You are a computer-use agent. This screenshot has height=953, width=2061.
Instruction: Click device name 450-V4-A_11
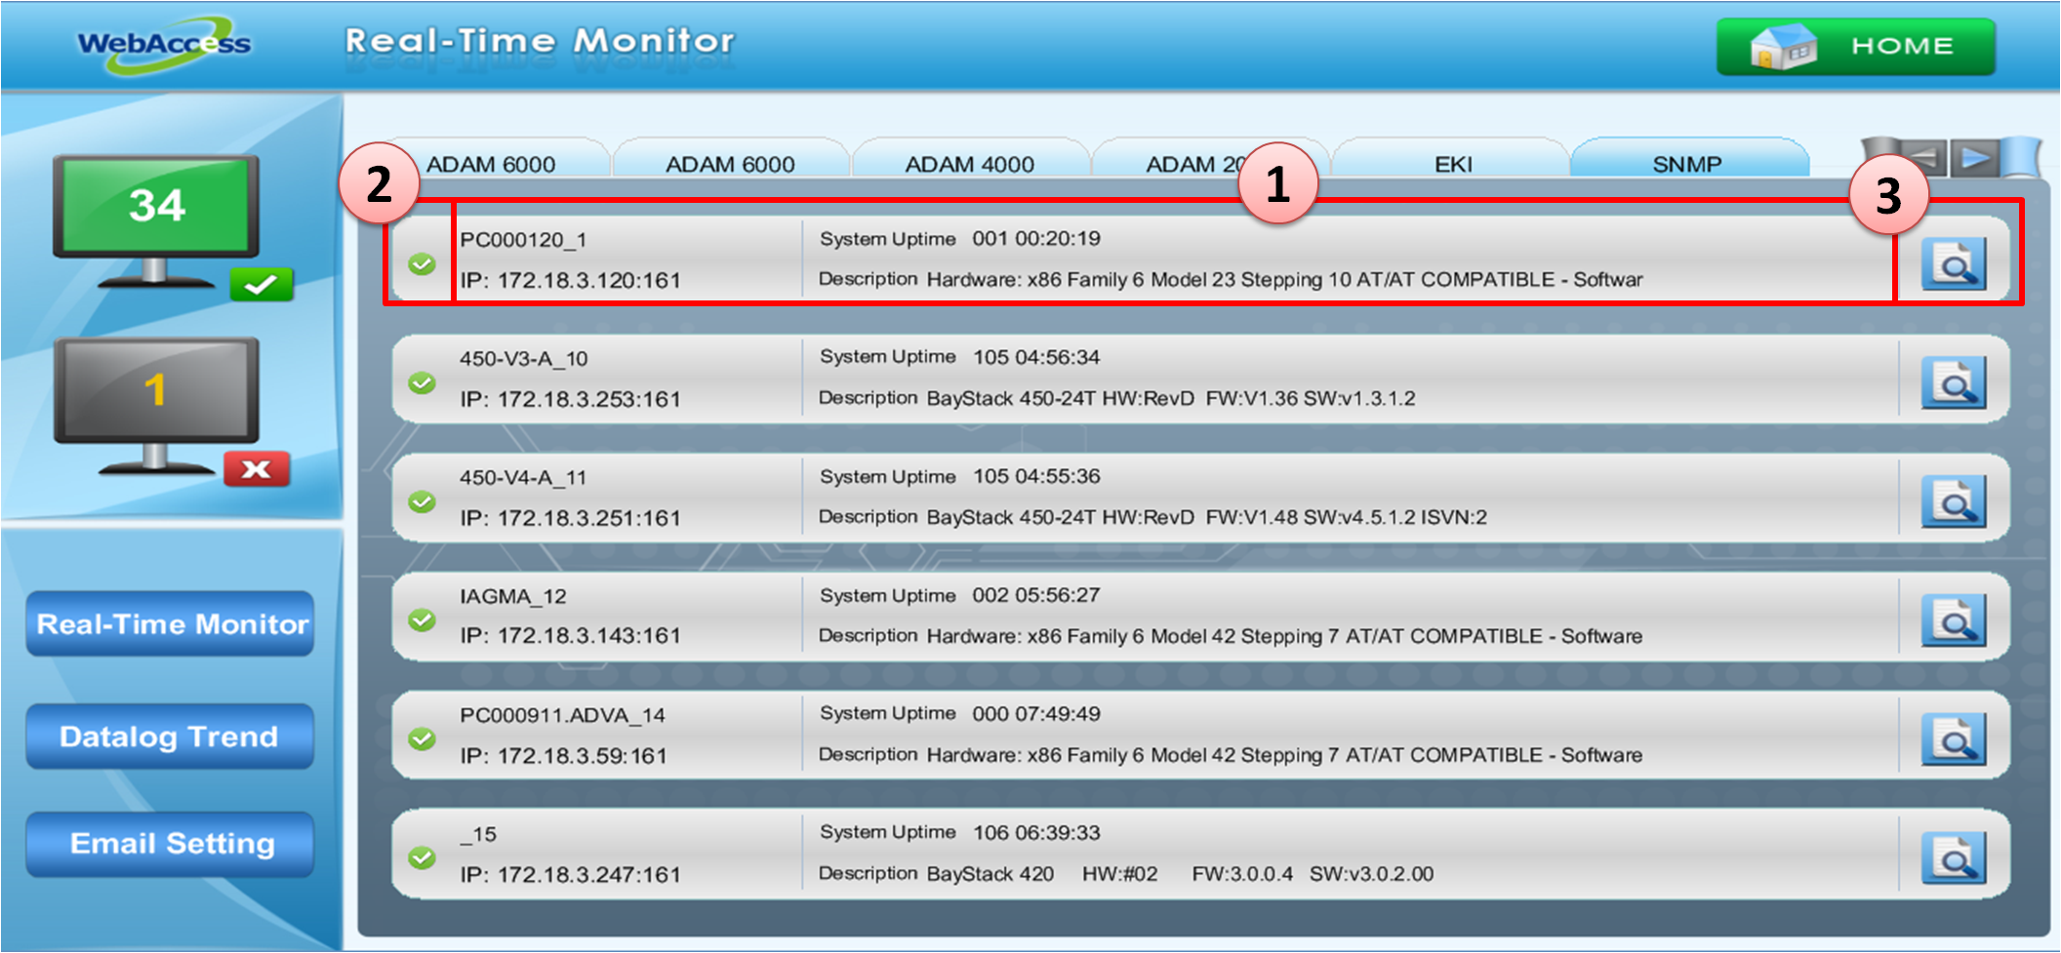coord(523,478)
